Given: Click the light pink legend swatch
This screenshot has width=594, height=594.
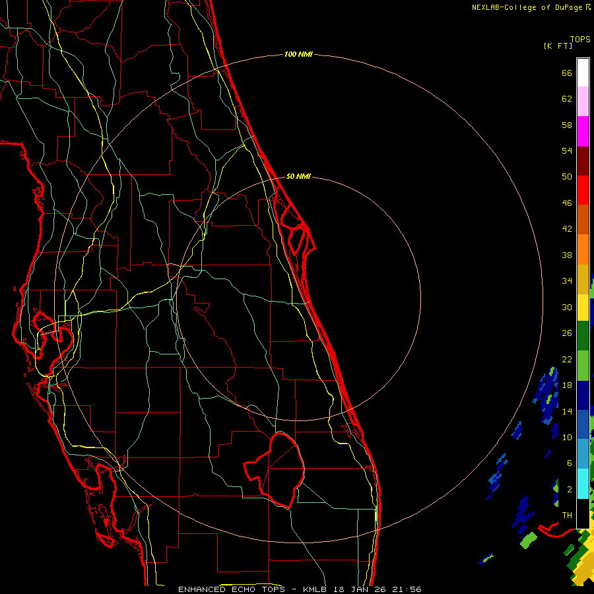Looking at the screenshot, I should point(583,102).
